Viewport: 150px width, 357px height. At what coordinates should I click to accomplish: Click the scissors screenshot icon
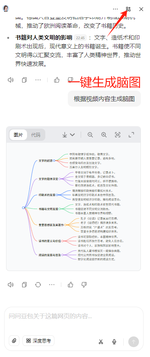coord(101,342)
